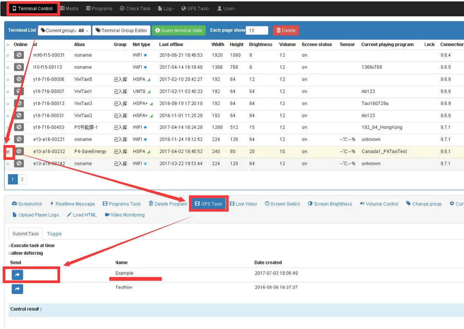Enable allow deferring checkbox
The height and width of the screenshot is (329, 464).
click(x=10, y=253)
